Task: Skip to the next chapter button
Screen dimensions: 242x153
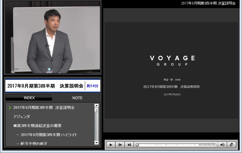Action: point(129,145)
